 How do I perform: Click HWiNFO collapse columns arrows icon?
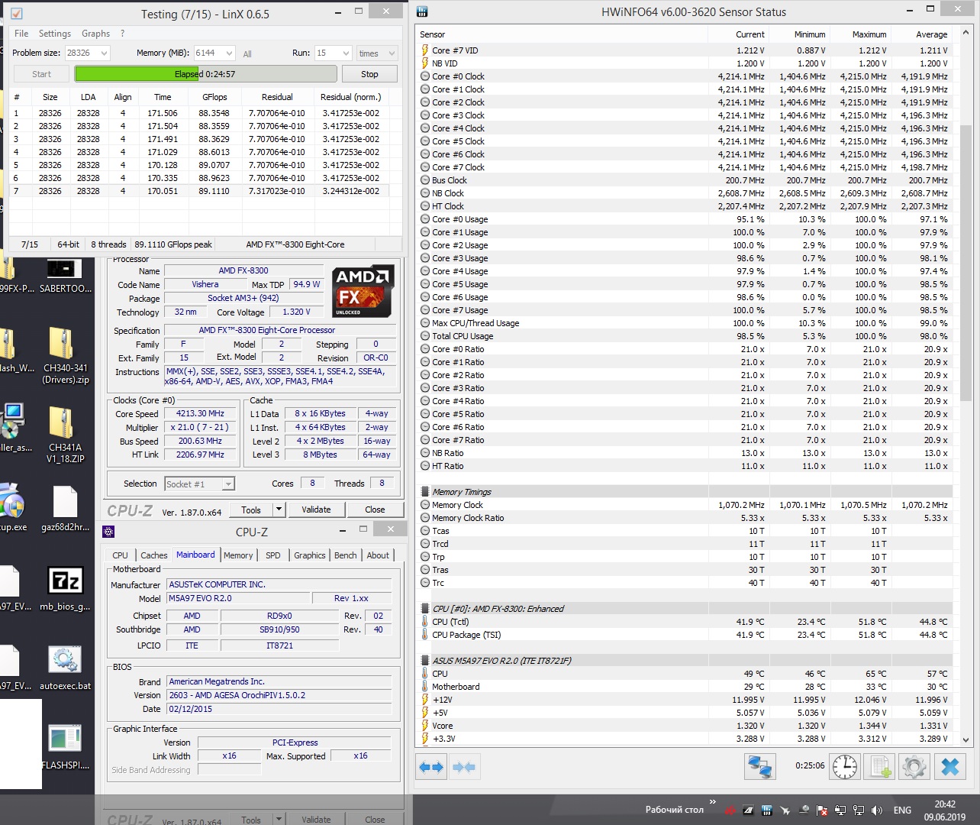[464, 767]
